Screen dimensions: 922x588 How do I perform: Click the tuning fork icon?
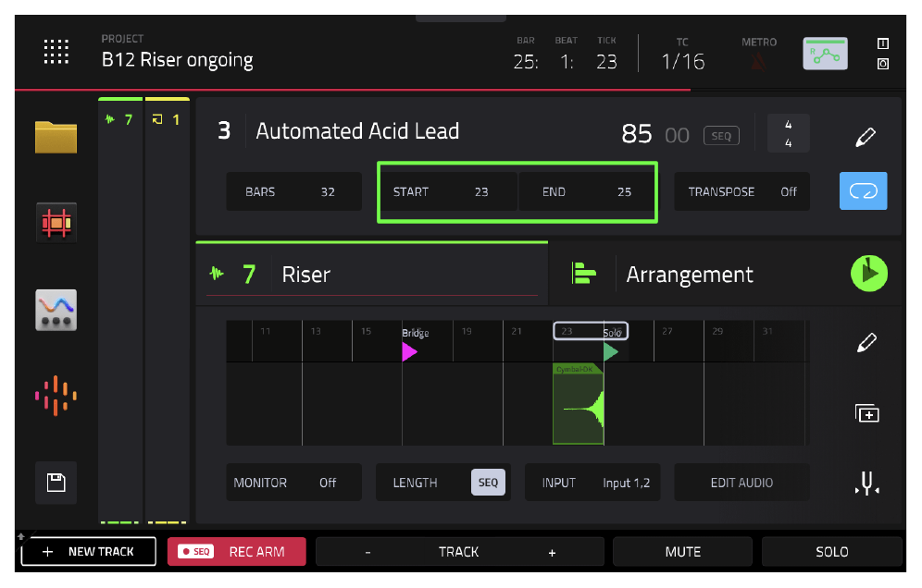[866, 483]
